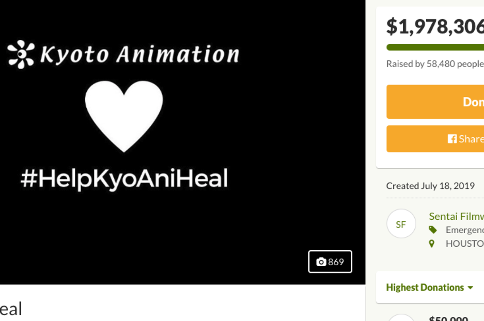Open the Sentai Filmworks organizer link
The image size is (484, 321).
coord(456,217)
